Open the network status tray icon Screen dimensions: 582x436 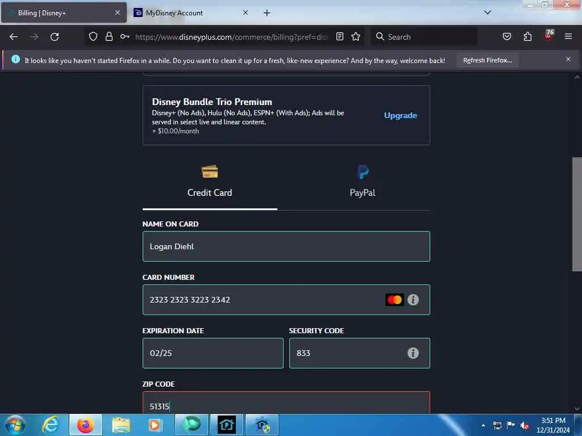[x=497, y=425]
